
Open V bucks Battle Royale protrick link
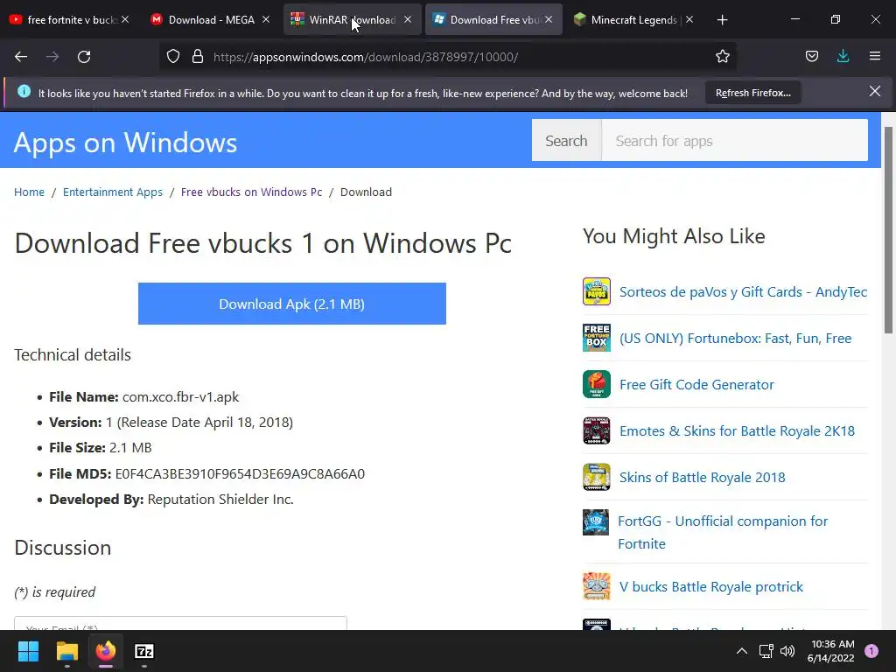[711, 586]
